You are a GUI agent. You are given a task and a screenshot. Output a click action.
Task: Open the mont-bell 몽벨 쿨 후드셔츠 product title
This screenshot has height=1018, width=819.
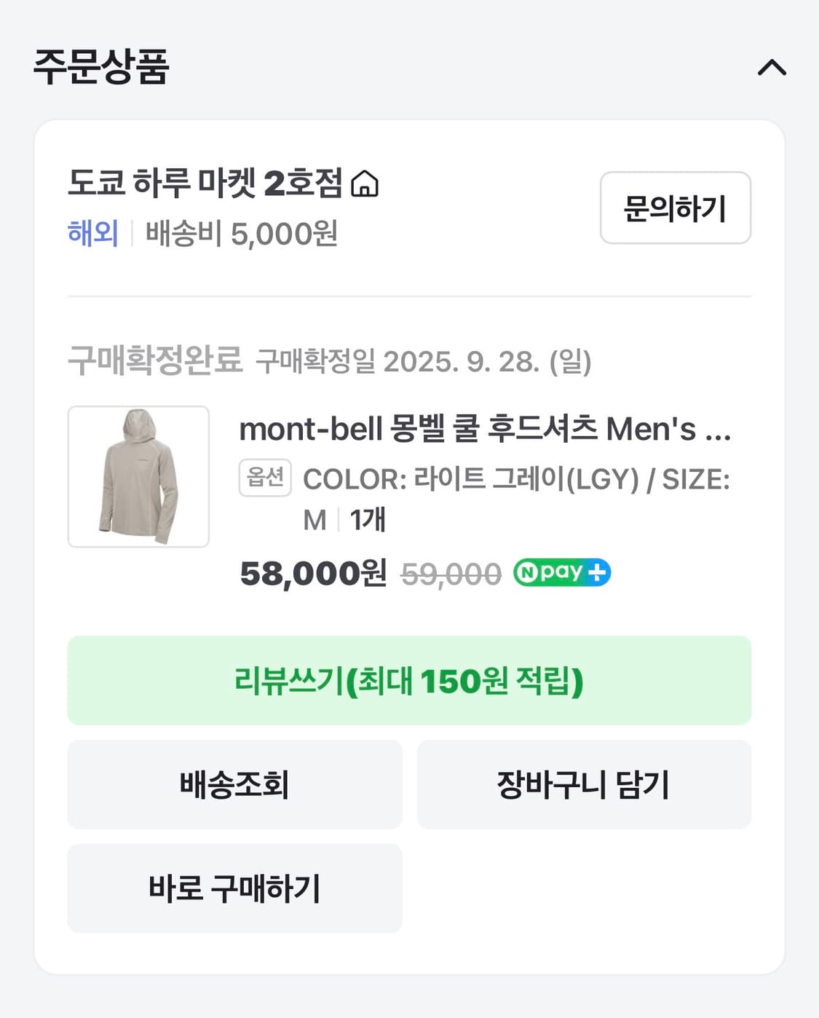point(484,429)
